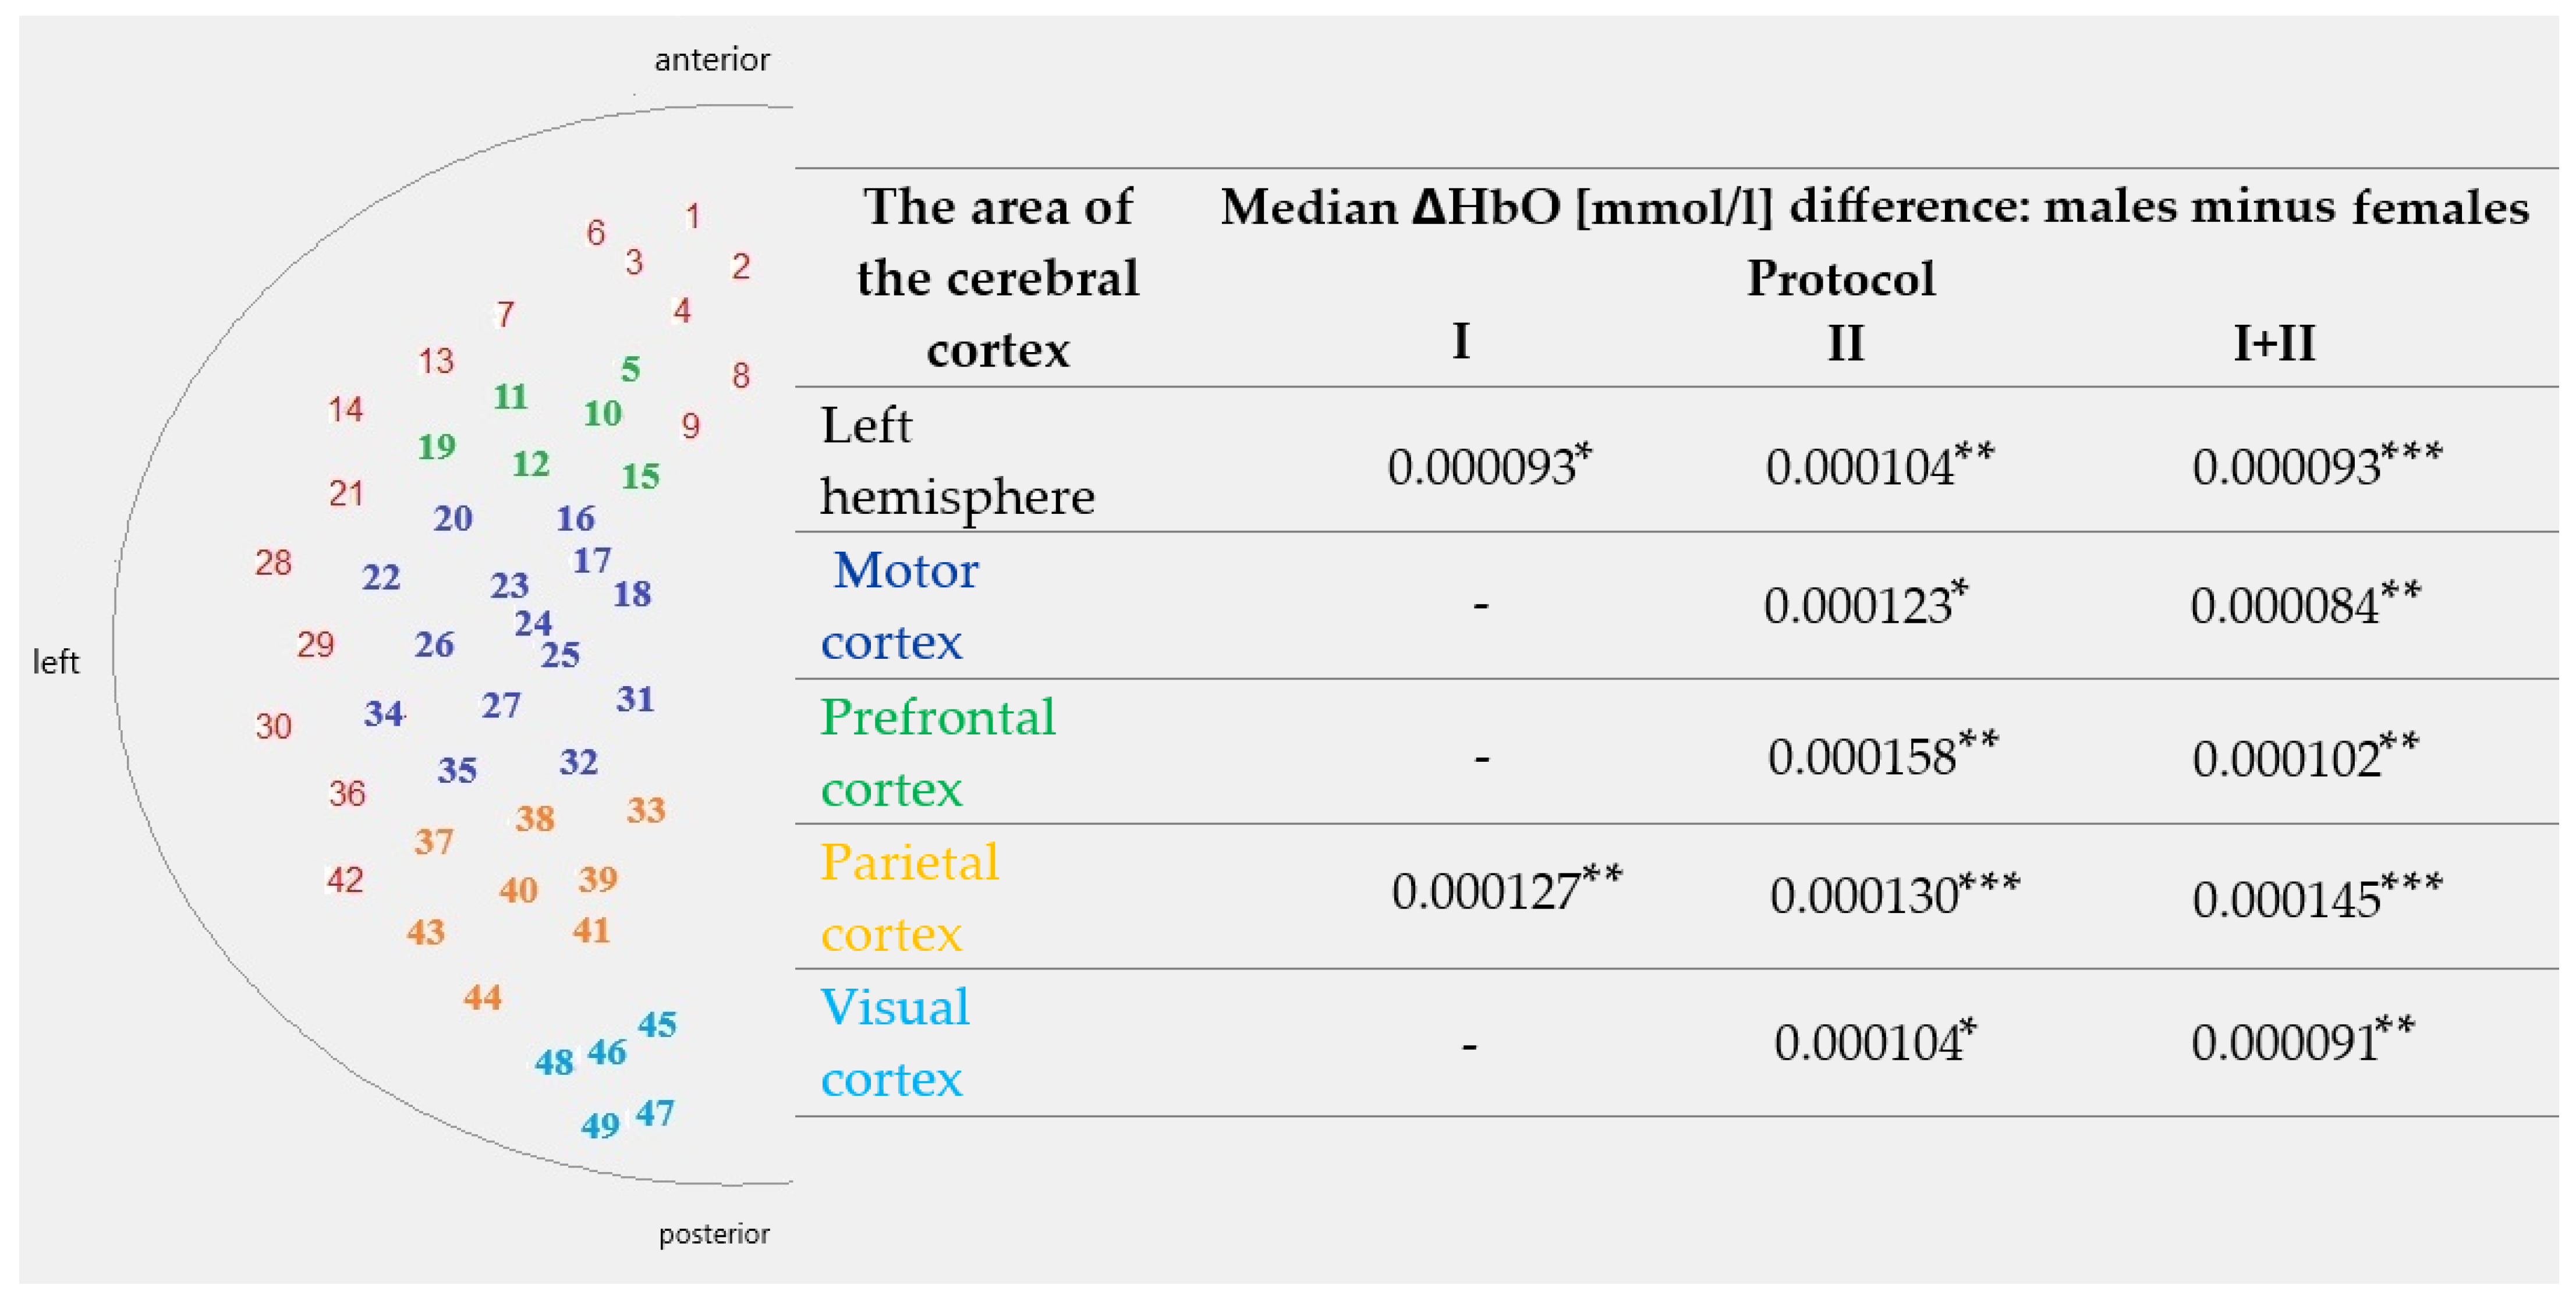Click the 'anterior' label above the head outline
2576x1303 pixels.
(x=712, y=60)
